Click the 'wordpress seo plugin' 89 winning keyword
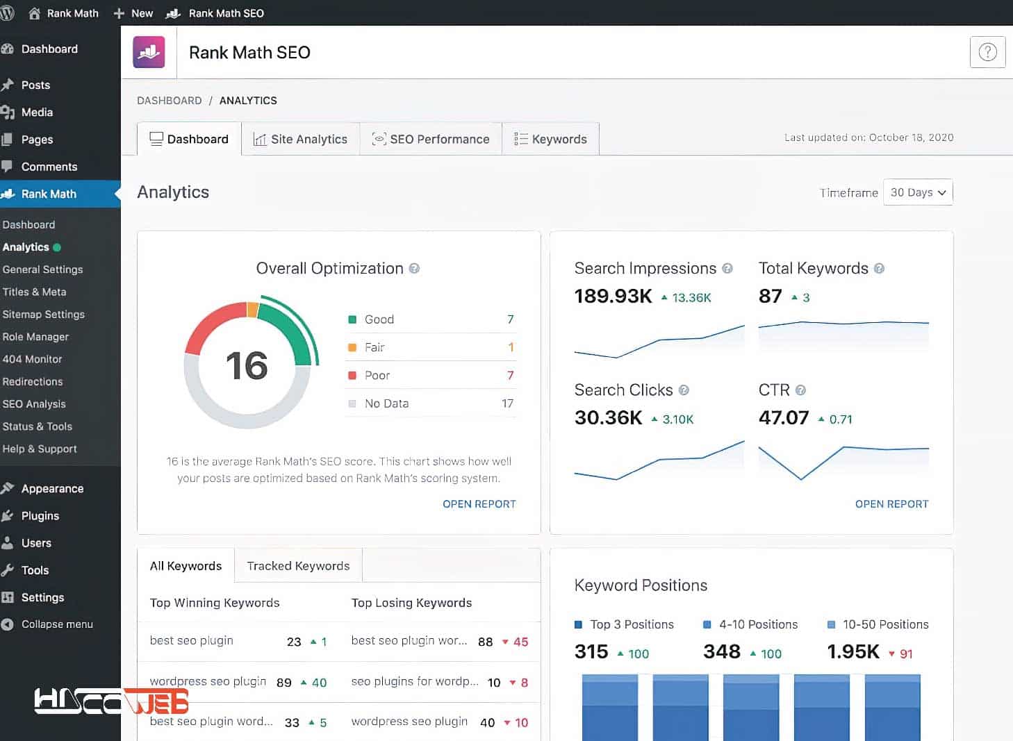Image resolution: width=1013 pixels, height=741 pixels. coord(238,682)
